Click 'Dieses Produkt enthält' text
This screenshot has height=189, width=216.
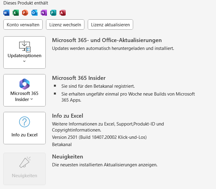click(26, 3)
